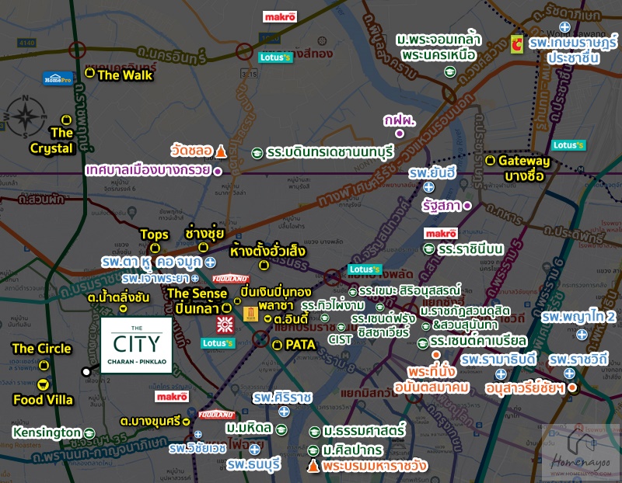Click makro logo above รร.ราชินีบน
The image size is (622, 483).
coord(441,234)
